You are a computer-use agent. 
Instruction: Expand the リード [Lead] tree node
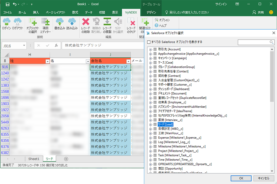[151, 124]
